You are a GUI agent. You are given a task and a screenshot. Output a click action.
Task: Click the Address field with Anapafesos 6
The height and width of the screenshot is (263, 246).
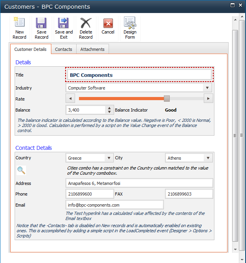tap(139, 183)
